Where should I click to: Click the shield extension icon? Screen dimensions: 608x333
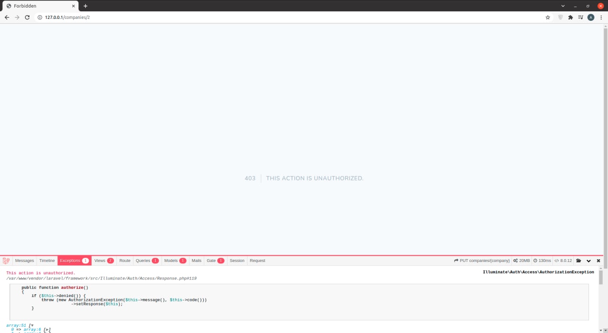tap(560, 17)
